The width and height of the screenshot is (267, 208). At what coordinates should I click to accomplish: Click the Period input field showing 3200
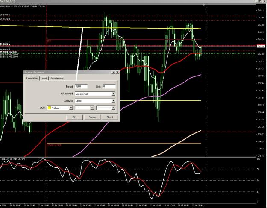(82, 86)
